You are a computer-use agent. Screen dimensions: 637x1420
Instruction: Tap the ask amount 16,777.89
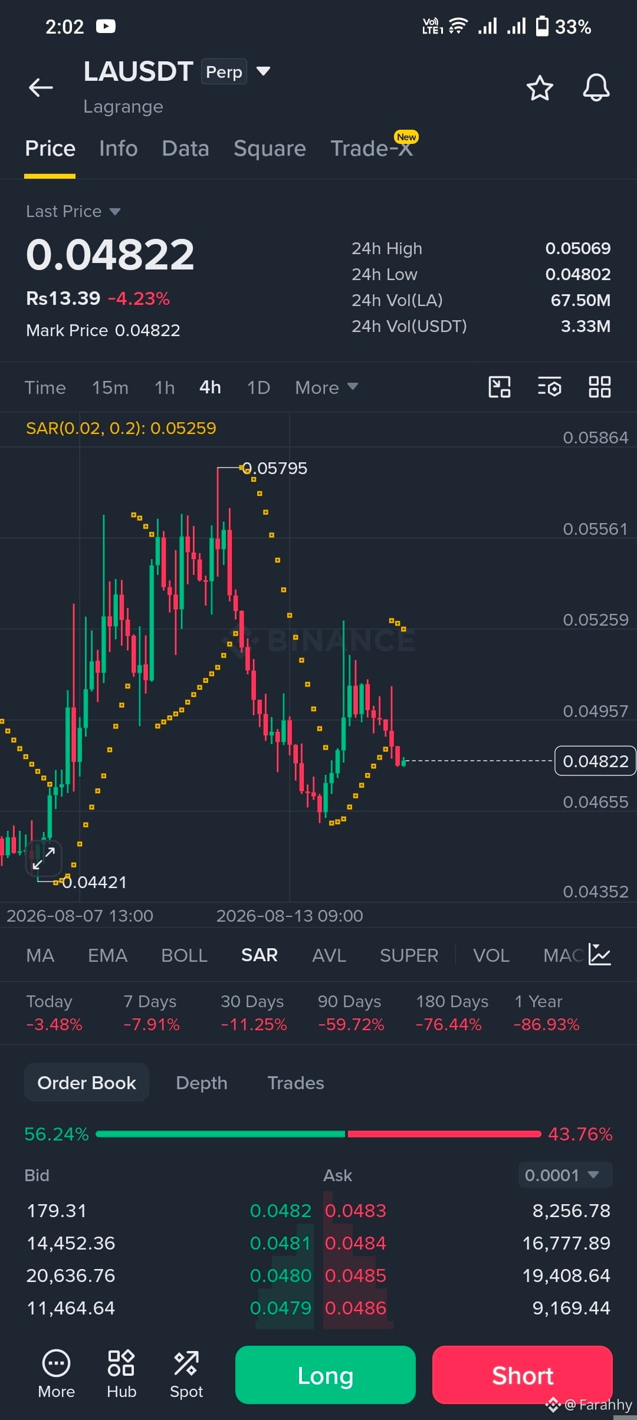(566, 1243)
